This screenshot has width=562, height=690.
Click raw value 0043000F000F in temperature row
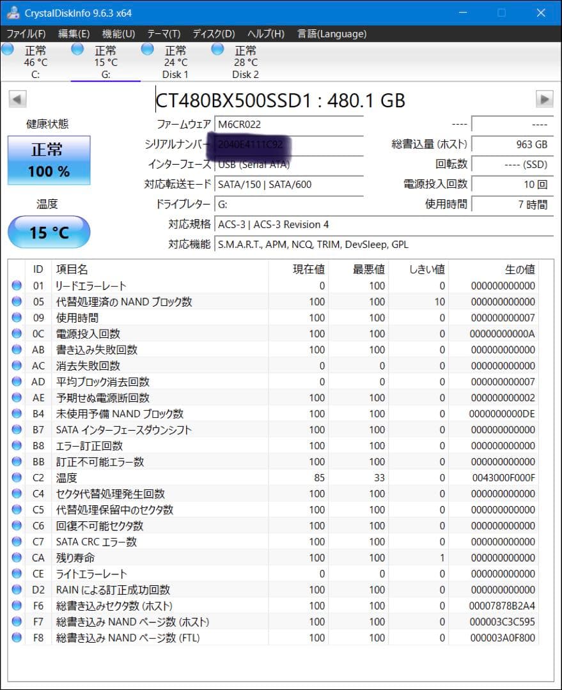(x=503, y=477)
